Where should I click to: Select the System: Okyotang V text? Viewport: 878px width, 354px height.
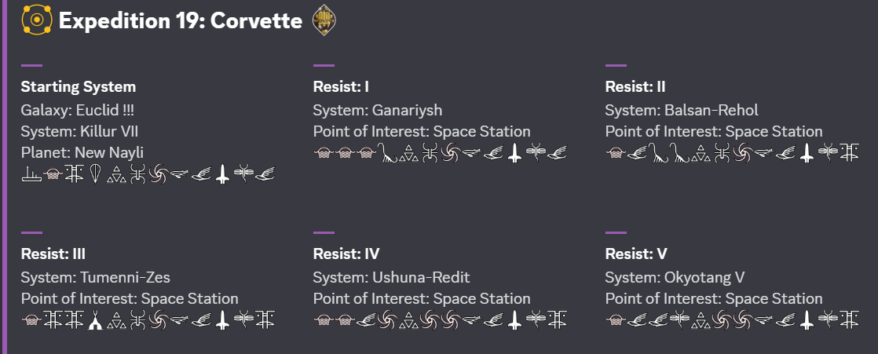(675, 277)
